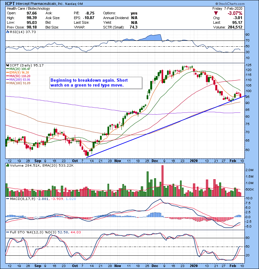Click the -3.07% percent change value

(x=235, y=13)
